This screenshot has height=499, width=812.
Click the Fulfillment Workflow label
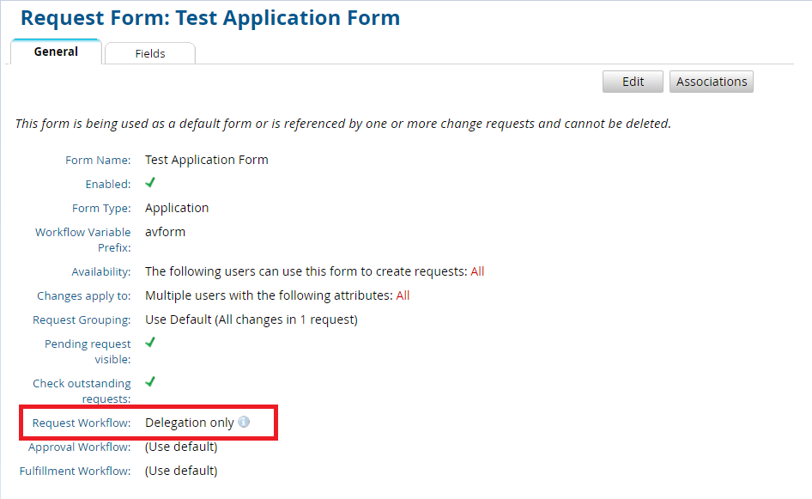pyautogui.click(x=76, y=471)
